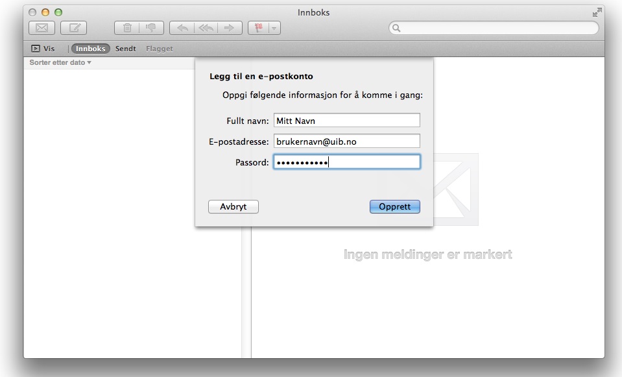Show mailbox list via Vis button

pos(43,49)
